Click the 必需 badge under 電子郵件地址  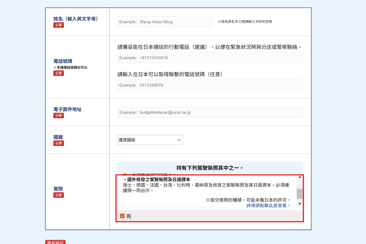59,116
